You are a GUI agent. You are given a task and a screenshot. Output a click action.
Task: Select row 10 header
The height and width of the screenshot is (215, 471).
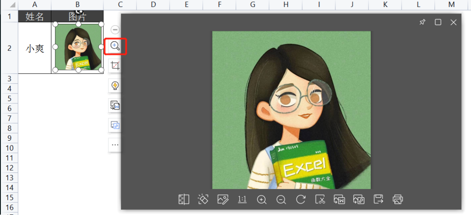9,148
